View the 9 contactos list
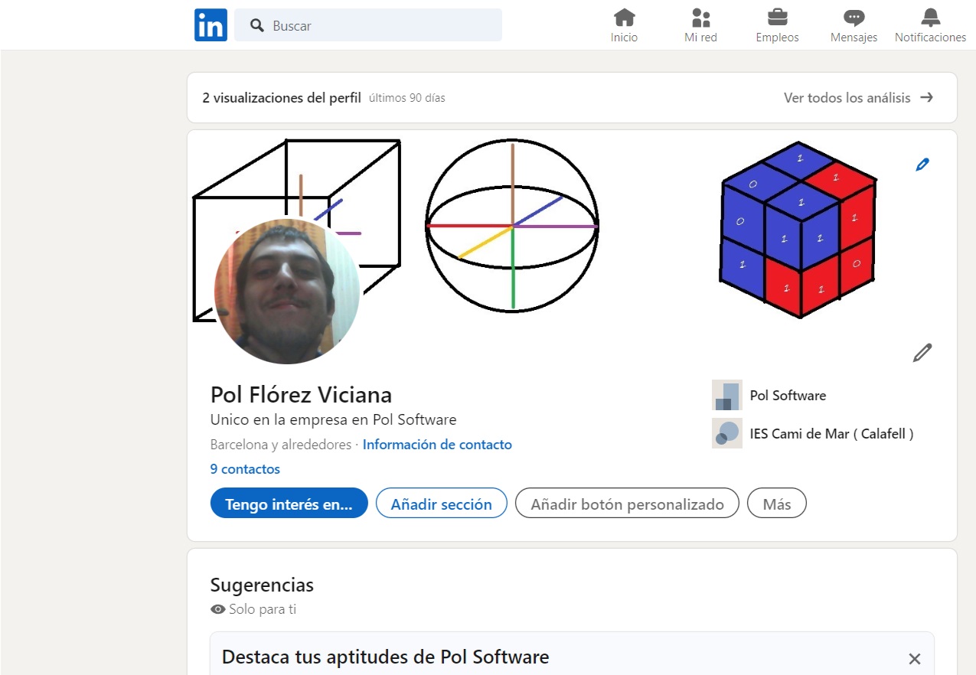This screenshot has width=976, height=675. 244,468
